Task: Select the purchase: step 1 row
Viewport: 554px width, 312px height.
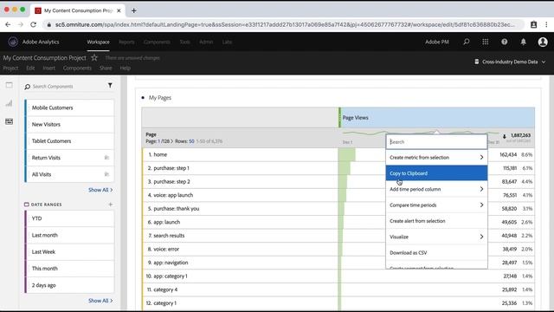Action: point(241,168)
